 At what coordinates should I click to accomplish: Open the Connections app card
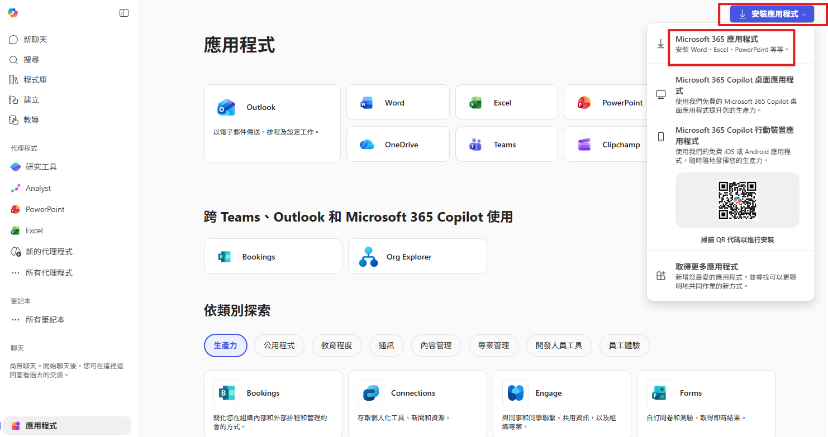point(417,404)
